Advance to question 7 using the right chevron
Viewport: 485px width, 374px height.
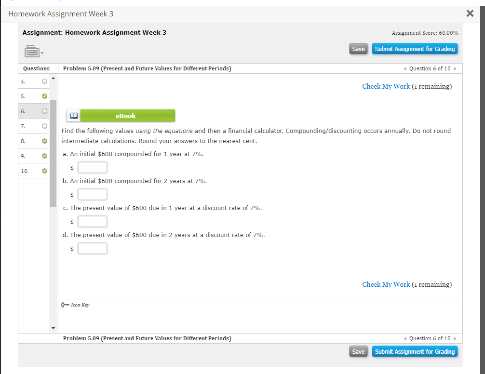click(x=454, y=68)
